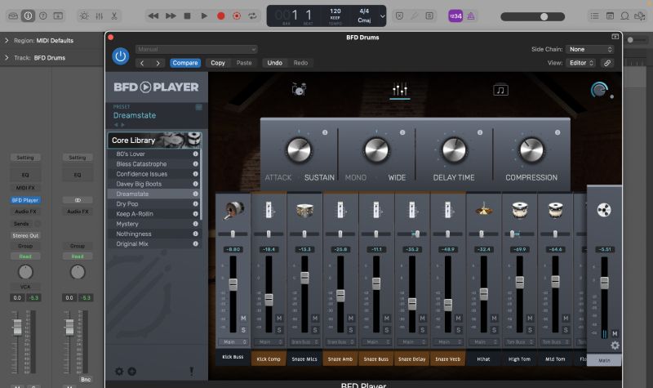Select the Hihat cymbal channel icon
Viewport: 653px width, 388px height.
[483, 210]
